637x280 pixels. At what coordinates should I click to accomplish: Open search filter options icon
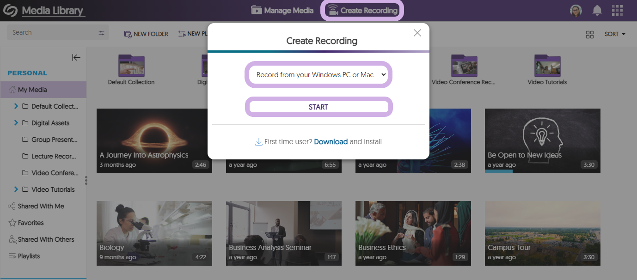(x=102, y=33)
